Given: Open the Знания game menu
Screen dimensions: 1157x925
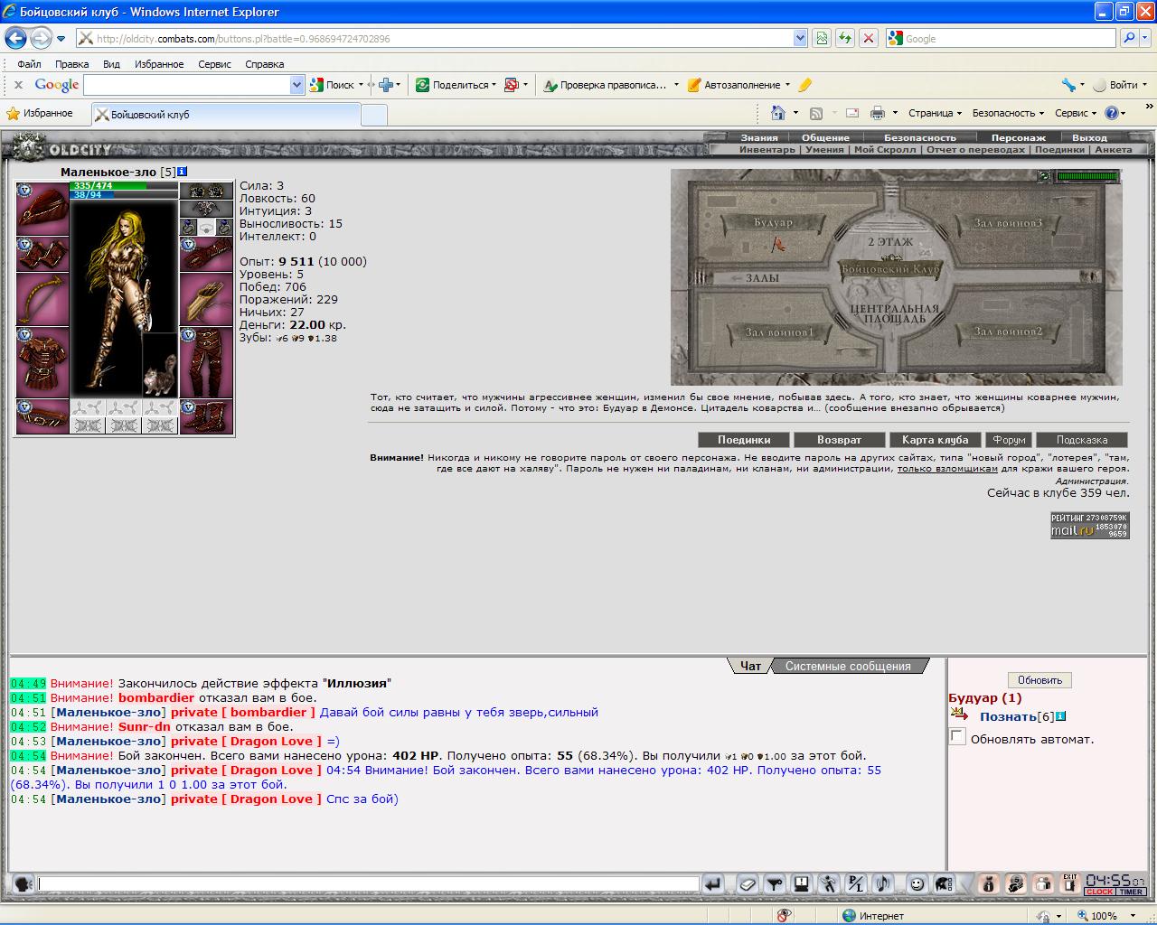Looking at the screenshot, I should pyautogui.click(x=759, y=138).
